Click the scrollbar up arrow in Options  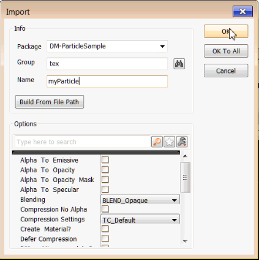tap(185, 156)
